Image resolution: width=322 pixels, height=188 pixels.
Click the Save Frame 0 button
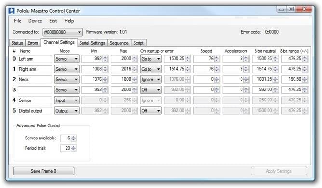[44, 171]
